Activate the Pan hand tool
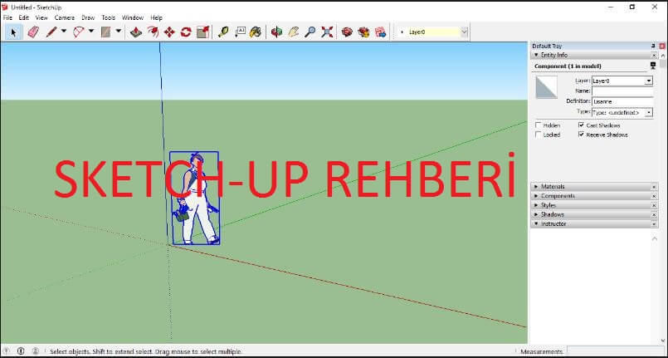The image size is (668, 358). pos(294,32)
